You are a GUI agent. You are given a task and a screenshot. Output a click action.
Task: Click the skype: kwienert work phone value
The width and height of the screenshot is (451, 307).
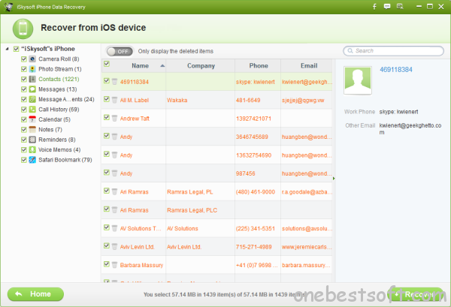[398, 112]
